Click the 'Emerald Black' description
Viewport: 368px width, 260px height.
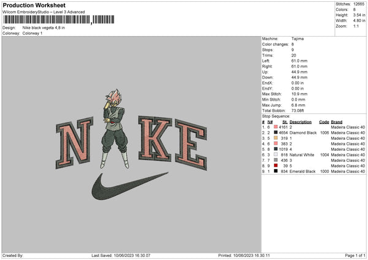point(302,172)
